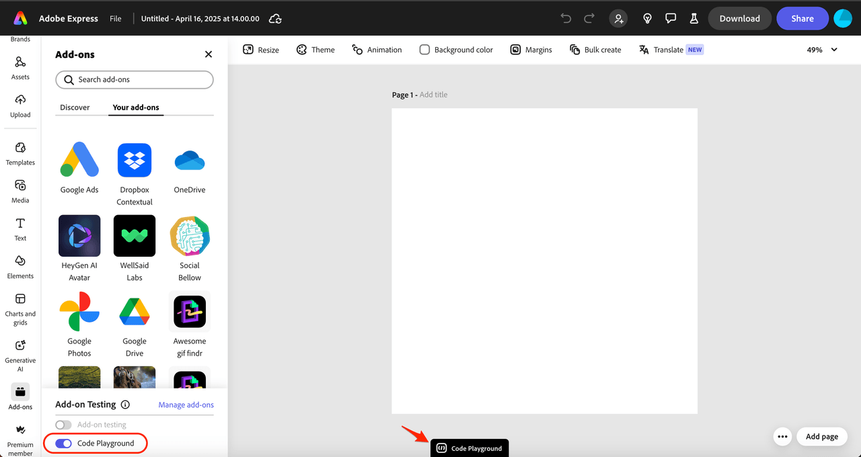Switch to Your add-ons tab
Viewport: 861px width, 457px height.
point(136,108)
